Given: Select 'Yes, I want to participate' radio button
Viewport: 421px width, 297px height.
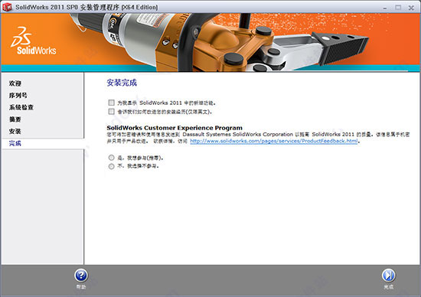Looking at the screenshot, I should click(112, 158).
